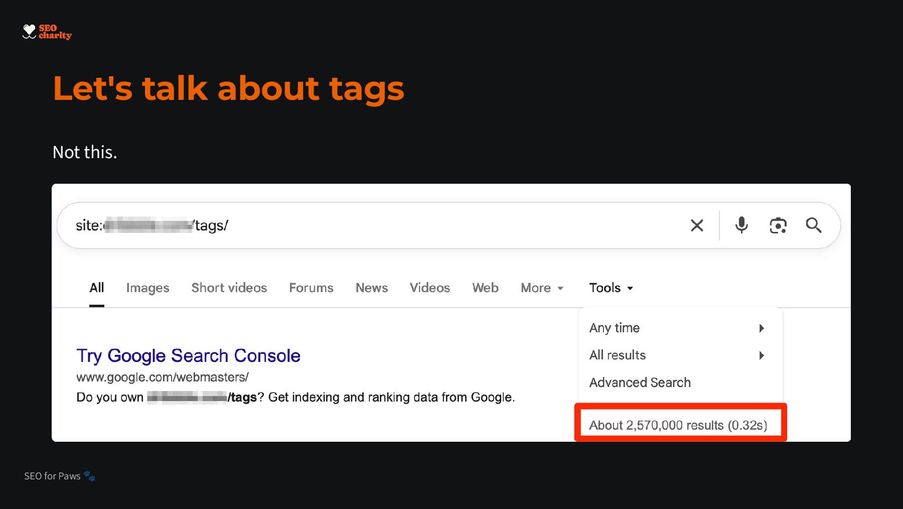Open the More dropdown
903x509 pixels.
pos(542,288)
